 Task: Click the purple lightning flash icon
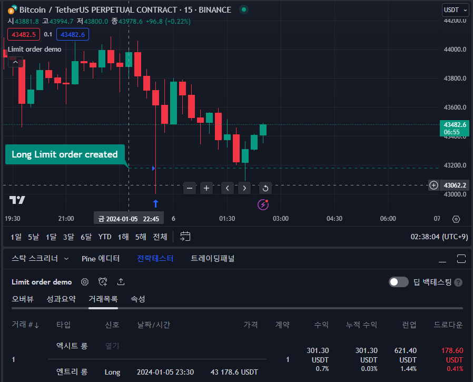[x=263, y=204]
